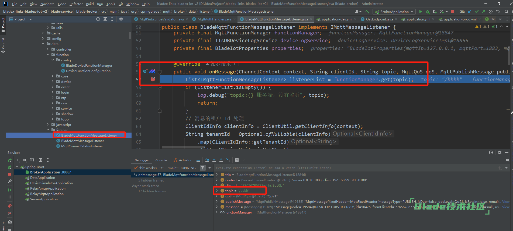This screenshot has width=513, height=231.
Task: Open the Git menu
Action: point(121,4)
